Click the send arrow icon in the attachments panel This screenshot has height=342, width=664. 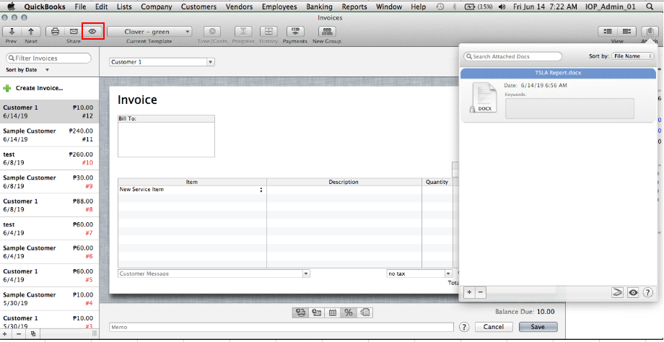pos(619,292)
